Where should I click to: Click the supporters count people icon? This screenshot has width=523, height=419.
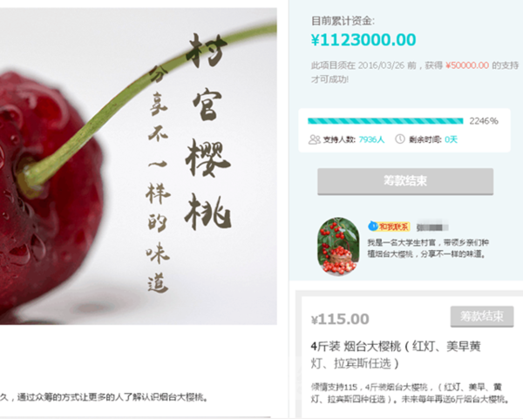click(x=314, y=139)
